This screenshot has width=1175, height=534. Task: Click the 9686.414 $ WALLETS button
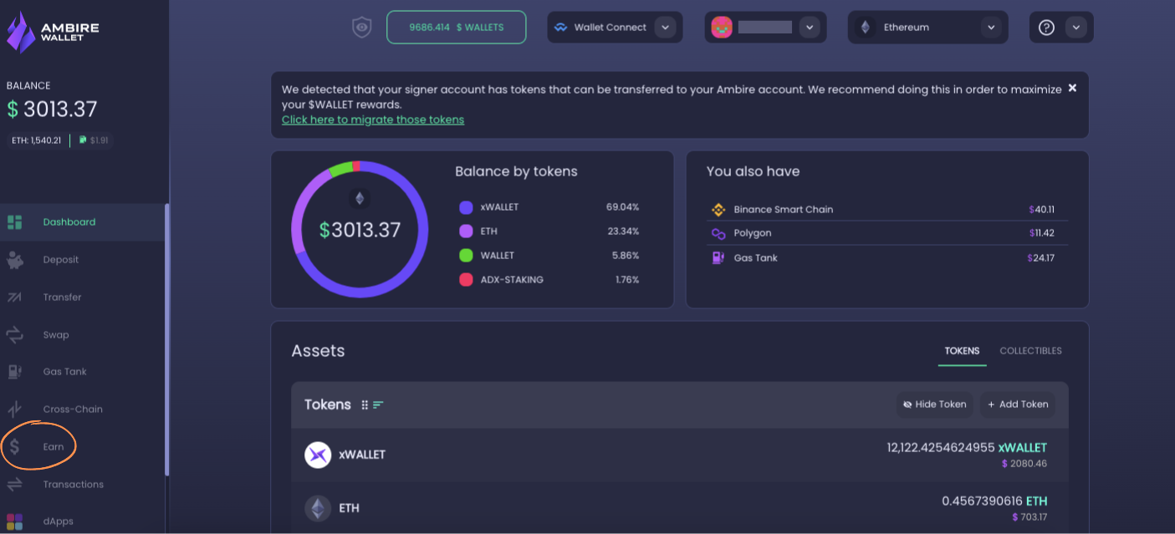point(456,28)
